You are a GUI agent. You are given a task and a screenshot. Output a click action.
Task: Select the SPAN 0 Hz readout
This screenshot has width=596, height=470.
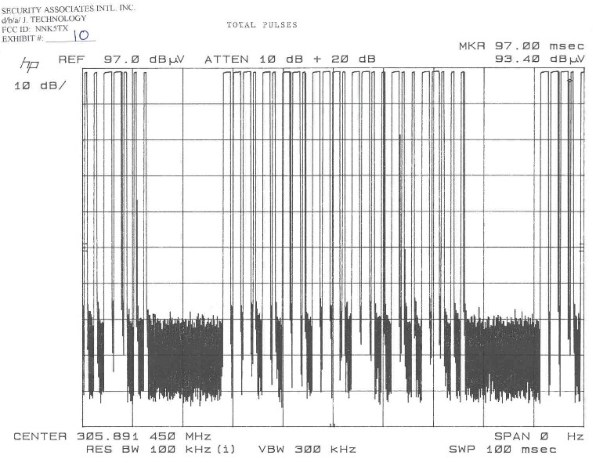click(x=539, y=436)
